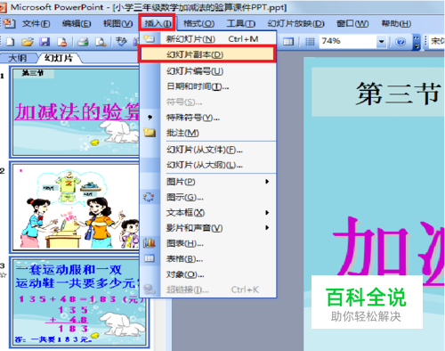Screen dimensions: 445x351
Task: Switch to the 幻灯片 slides tab
Action: tap(59, 58)
